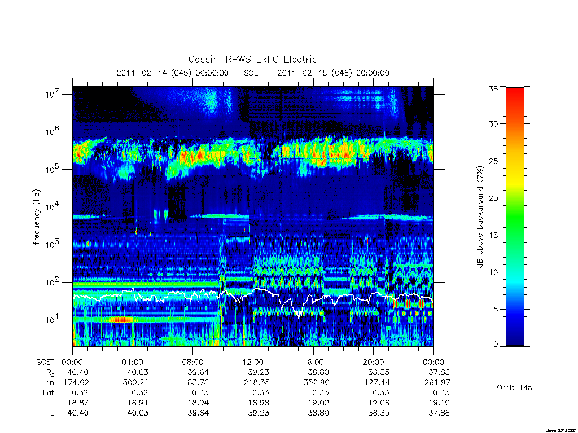Click the 25 label on color scale
Screen dimensions: 578x433
(x=493, y=161)
